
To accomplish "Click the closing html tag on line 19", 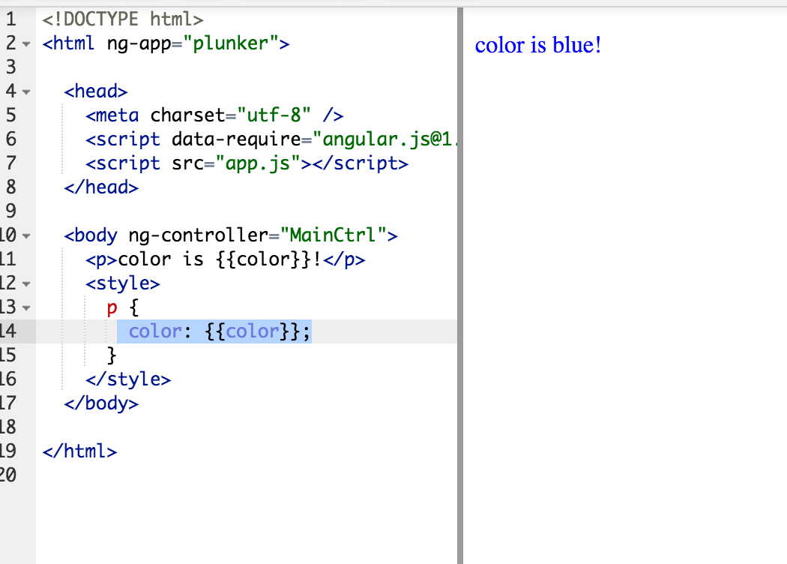I will click(x=79, y=451).
